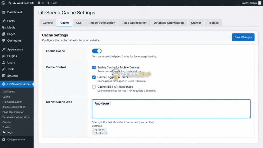Click the LiteSpeed Cache diamond icon
This screenshot has height=148, width=263.
(4, 84)
